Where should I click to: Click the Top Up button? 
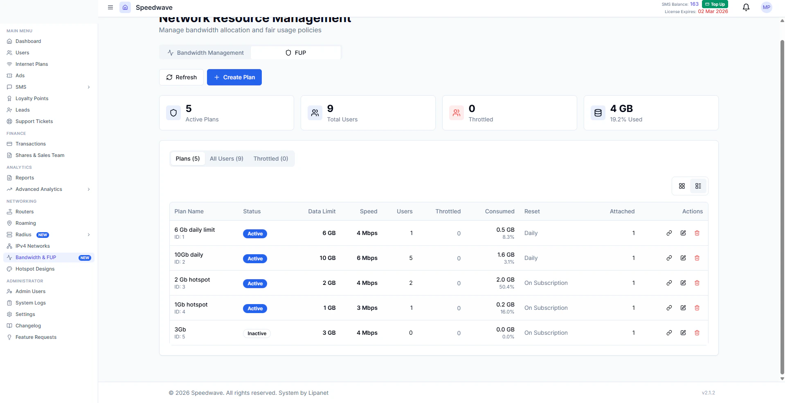pyautogui.click(x=715, y=4)
